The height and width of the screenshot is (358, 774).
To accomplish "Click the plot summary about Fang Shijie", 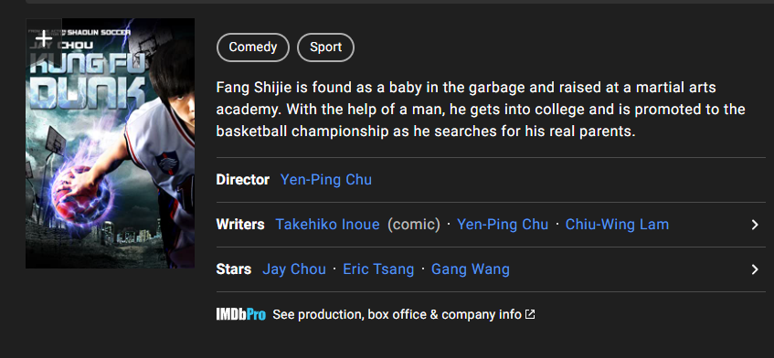I will [x=481, y=110].
